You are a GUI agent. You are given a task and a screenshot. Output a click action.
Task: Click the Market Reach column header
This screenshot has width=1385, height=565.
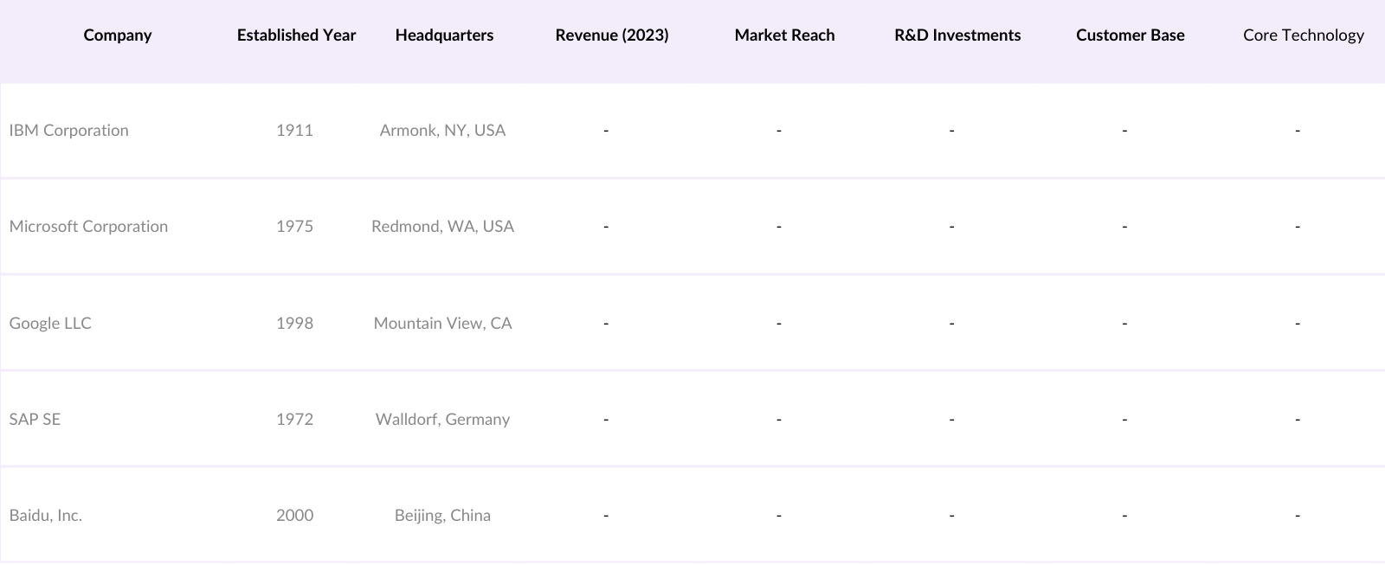click(784, 35)
